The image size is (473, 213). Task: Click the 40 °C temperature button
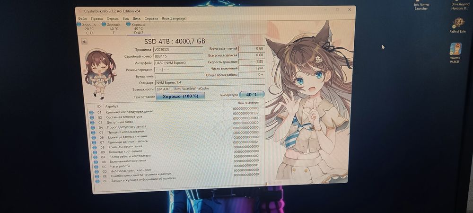pyautogui.click(x=252, y=95)
